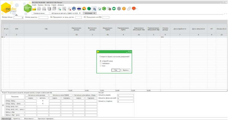Click the green circular refresh icon
The width and height of the screenshot is (228, 120).
(104, 9)
